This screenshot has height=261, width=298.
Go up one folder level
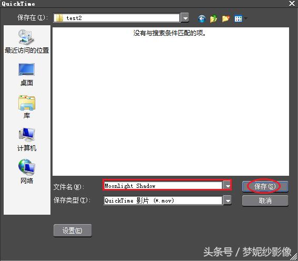pos(213,18)
